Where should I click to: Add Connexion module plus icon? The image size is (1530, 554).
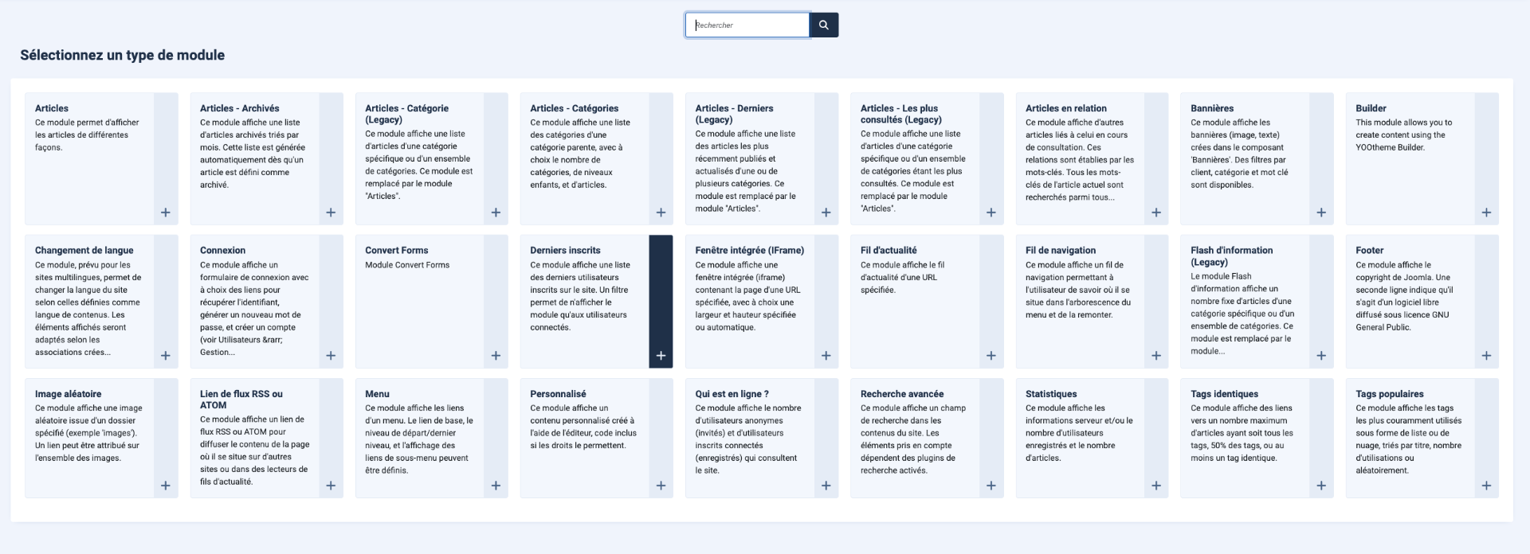point(331,356)
